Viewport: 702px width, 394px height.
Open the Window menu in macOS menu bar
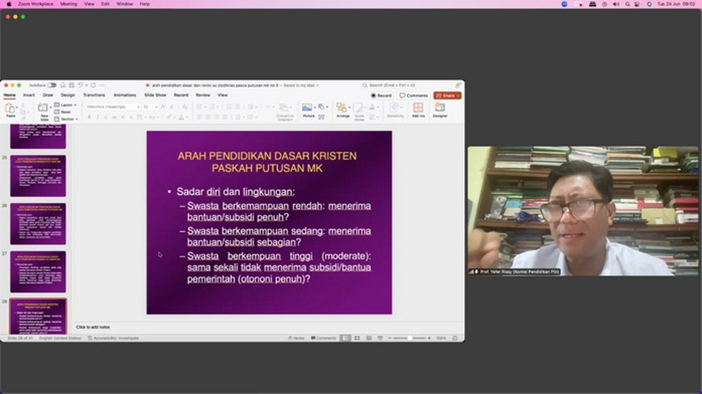125,4
